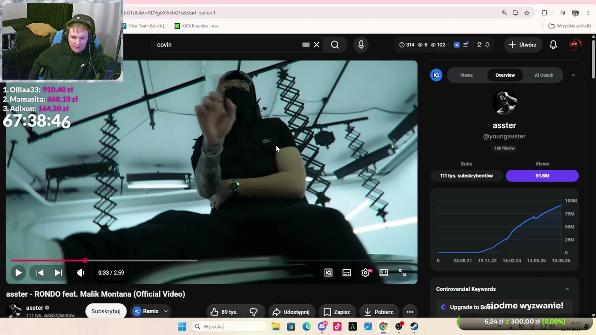Open the Windows Start menu
This screenshot has height=335, width=596.
click(x=182, y=327)
